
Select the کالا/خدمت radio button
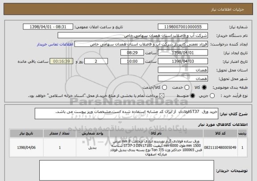coord(164,88)
